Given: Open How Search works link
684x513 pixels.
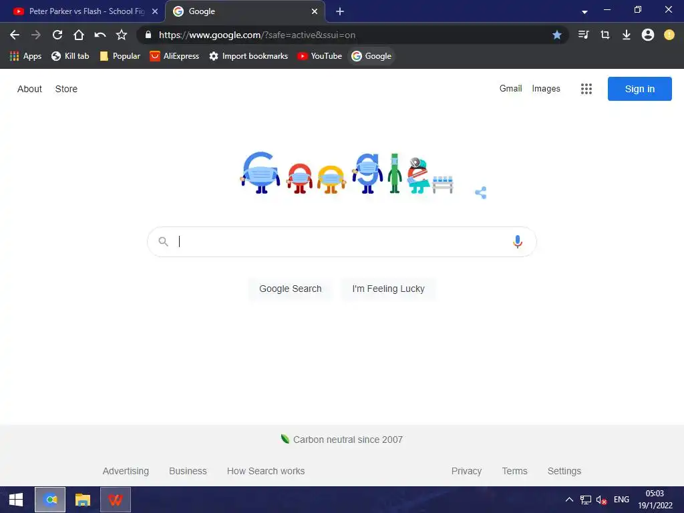Looking at the screenshot, I should (266, 471).
